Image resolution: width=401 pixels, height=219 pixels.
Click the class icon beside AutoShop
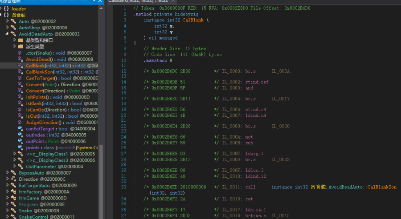(x=13, y=27)
